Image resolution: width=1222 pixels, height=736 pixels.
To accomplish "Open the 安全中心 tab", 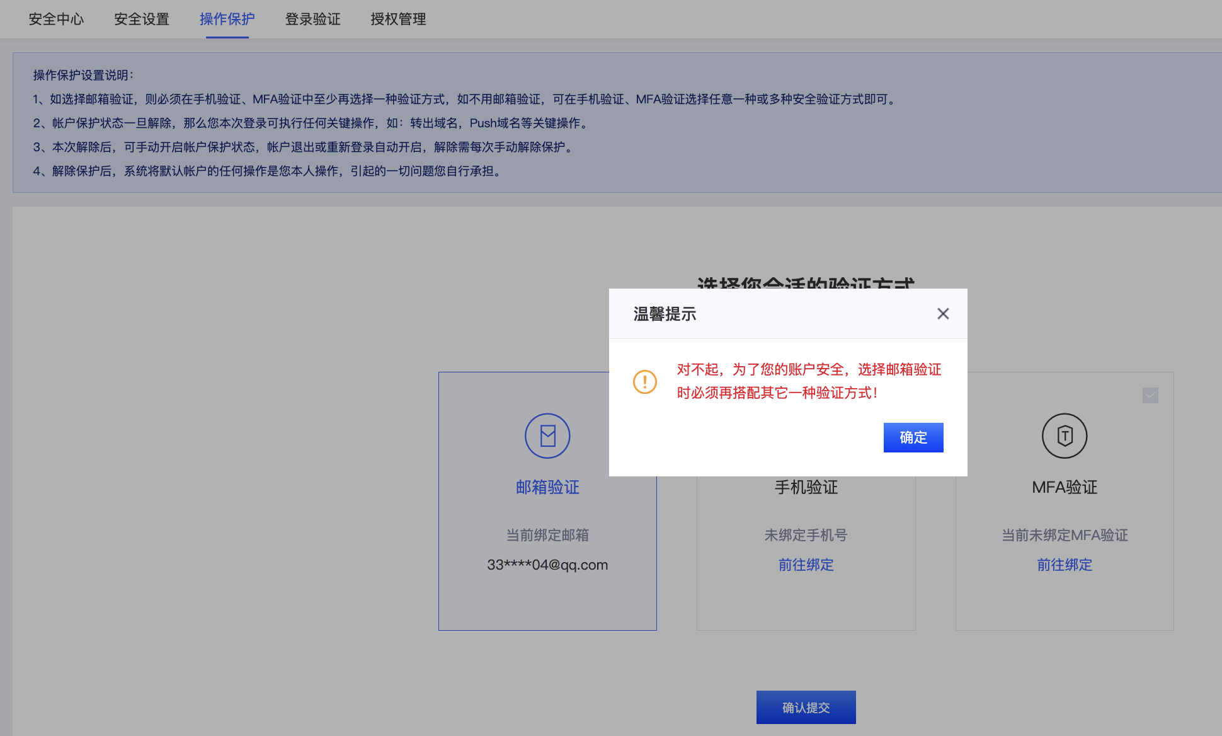I will 56,19.
